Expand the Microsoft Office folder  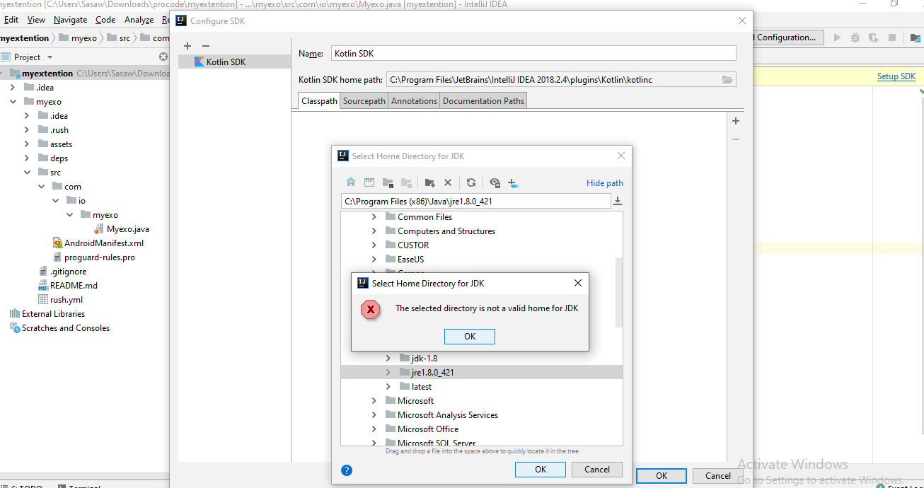coord(374,429)
